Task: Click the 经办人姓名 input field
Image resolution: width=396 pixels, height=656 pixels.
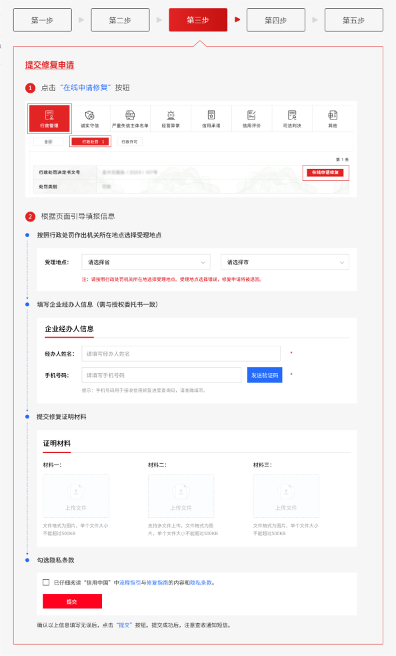Action: tap(181, 354)
